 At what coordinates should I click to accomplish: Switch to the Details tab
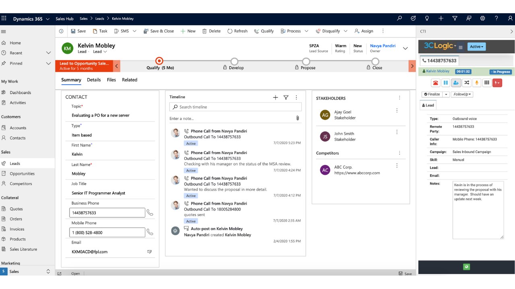[x=94, y=80]
